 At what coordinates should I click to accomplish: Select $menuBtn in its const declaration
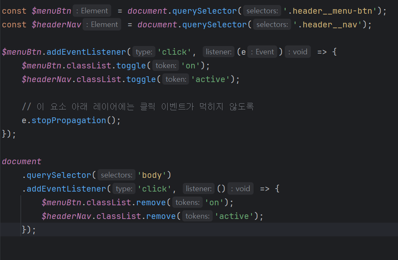tap(51, 11)
